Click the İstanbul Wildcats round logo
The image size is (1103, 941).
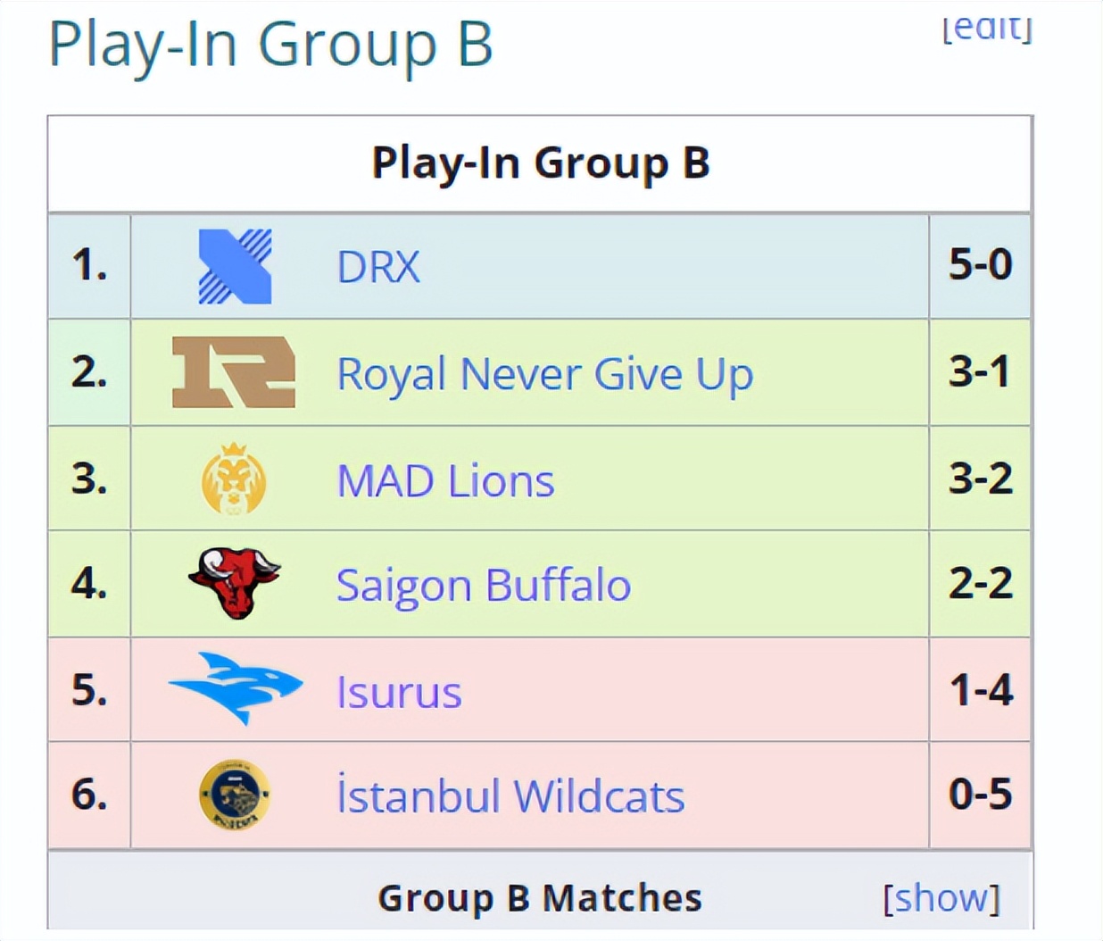[234, 795]
